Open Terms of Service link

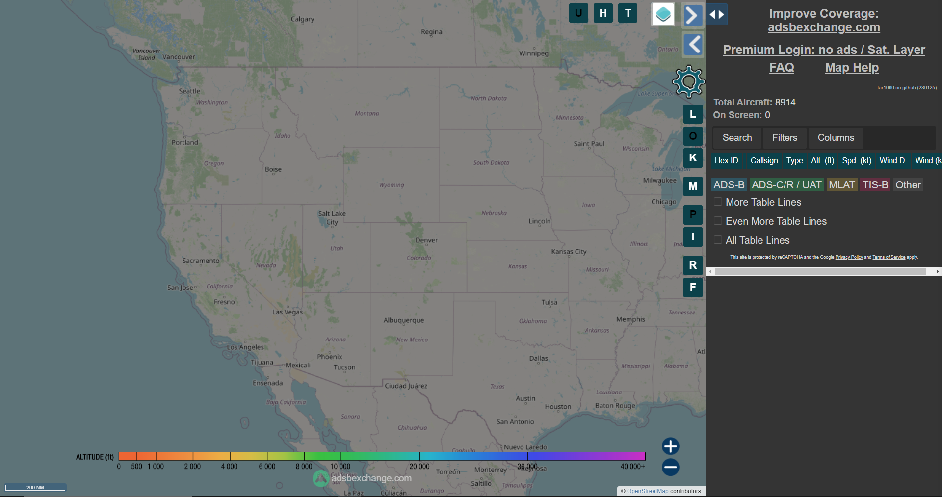[x=889, y=257]
